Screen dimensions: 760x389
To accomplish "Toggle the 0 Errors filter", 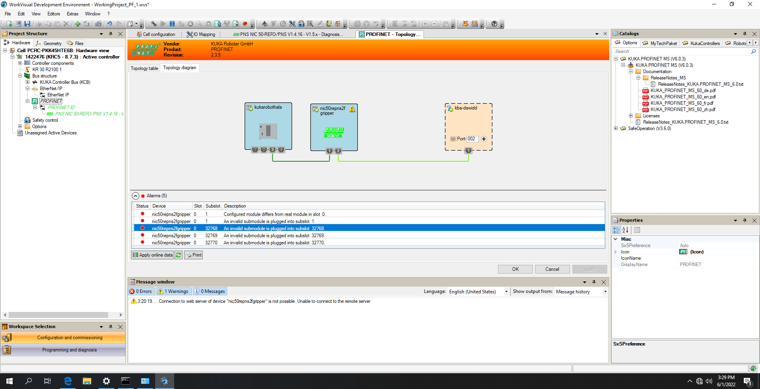I will (x=141, y=291).
